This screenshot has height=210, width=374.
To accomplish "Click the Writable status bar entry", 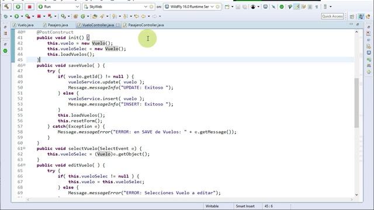I will coord(212,206).
